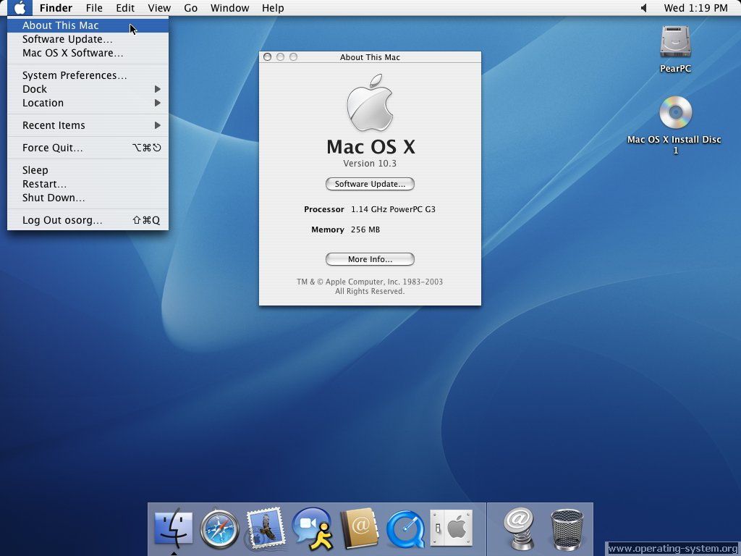Click the More Info button
Screen dimensions: 741x556
[370, 259]
